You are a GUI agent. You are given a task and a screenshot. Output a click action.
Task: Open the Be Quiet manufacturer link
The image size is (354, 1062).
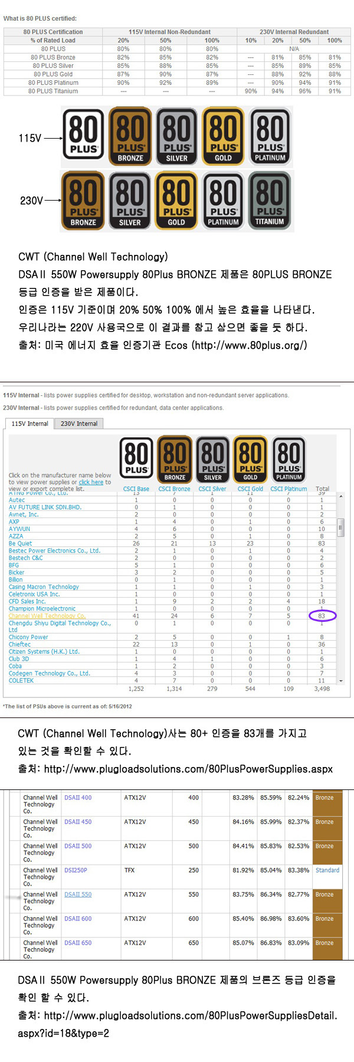coord(20,543)
